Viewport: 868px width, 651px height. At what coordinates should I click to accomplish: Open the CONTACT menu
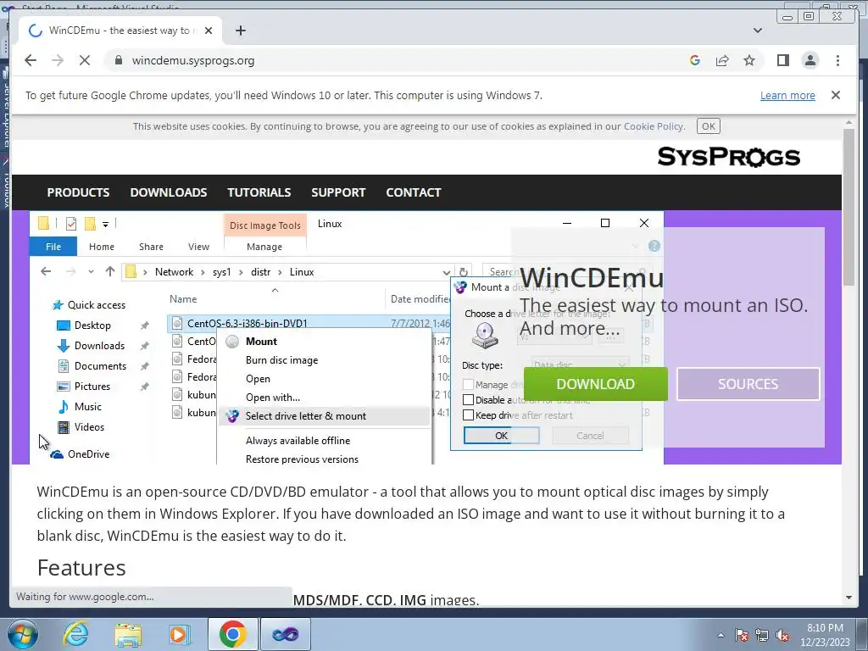click(x=414, y=192)
